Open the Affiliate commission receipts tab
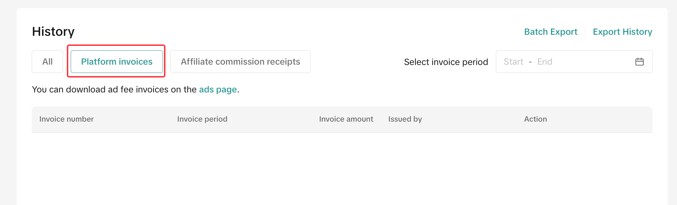 click(240, 62)
